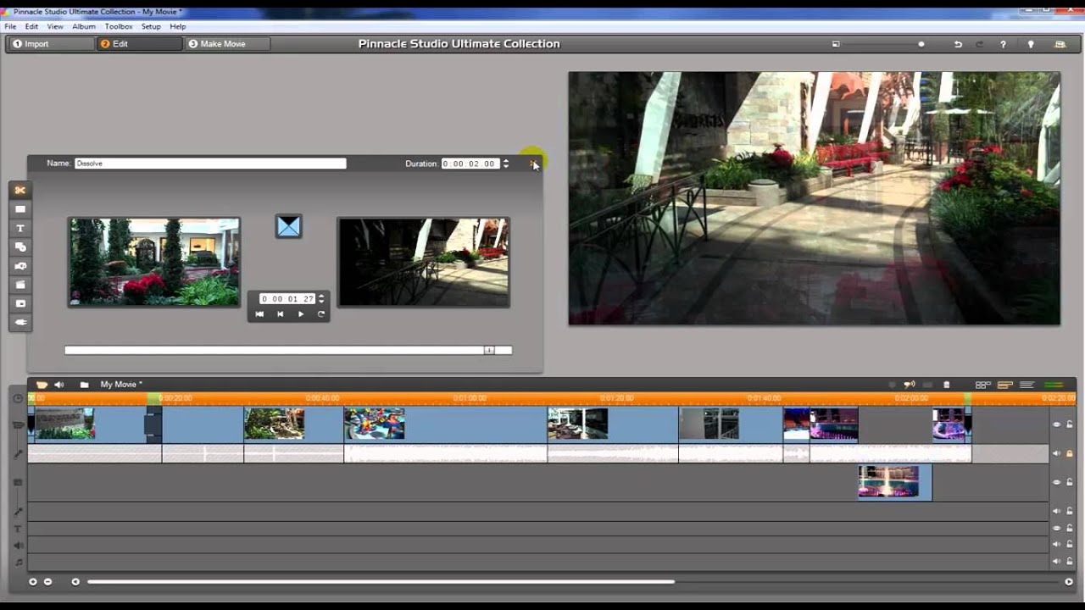The height and width of the screenshot is (610, 1085).
Task: Click the music track note icon
Action: [18, 562]
